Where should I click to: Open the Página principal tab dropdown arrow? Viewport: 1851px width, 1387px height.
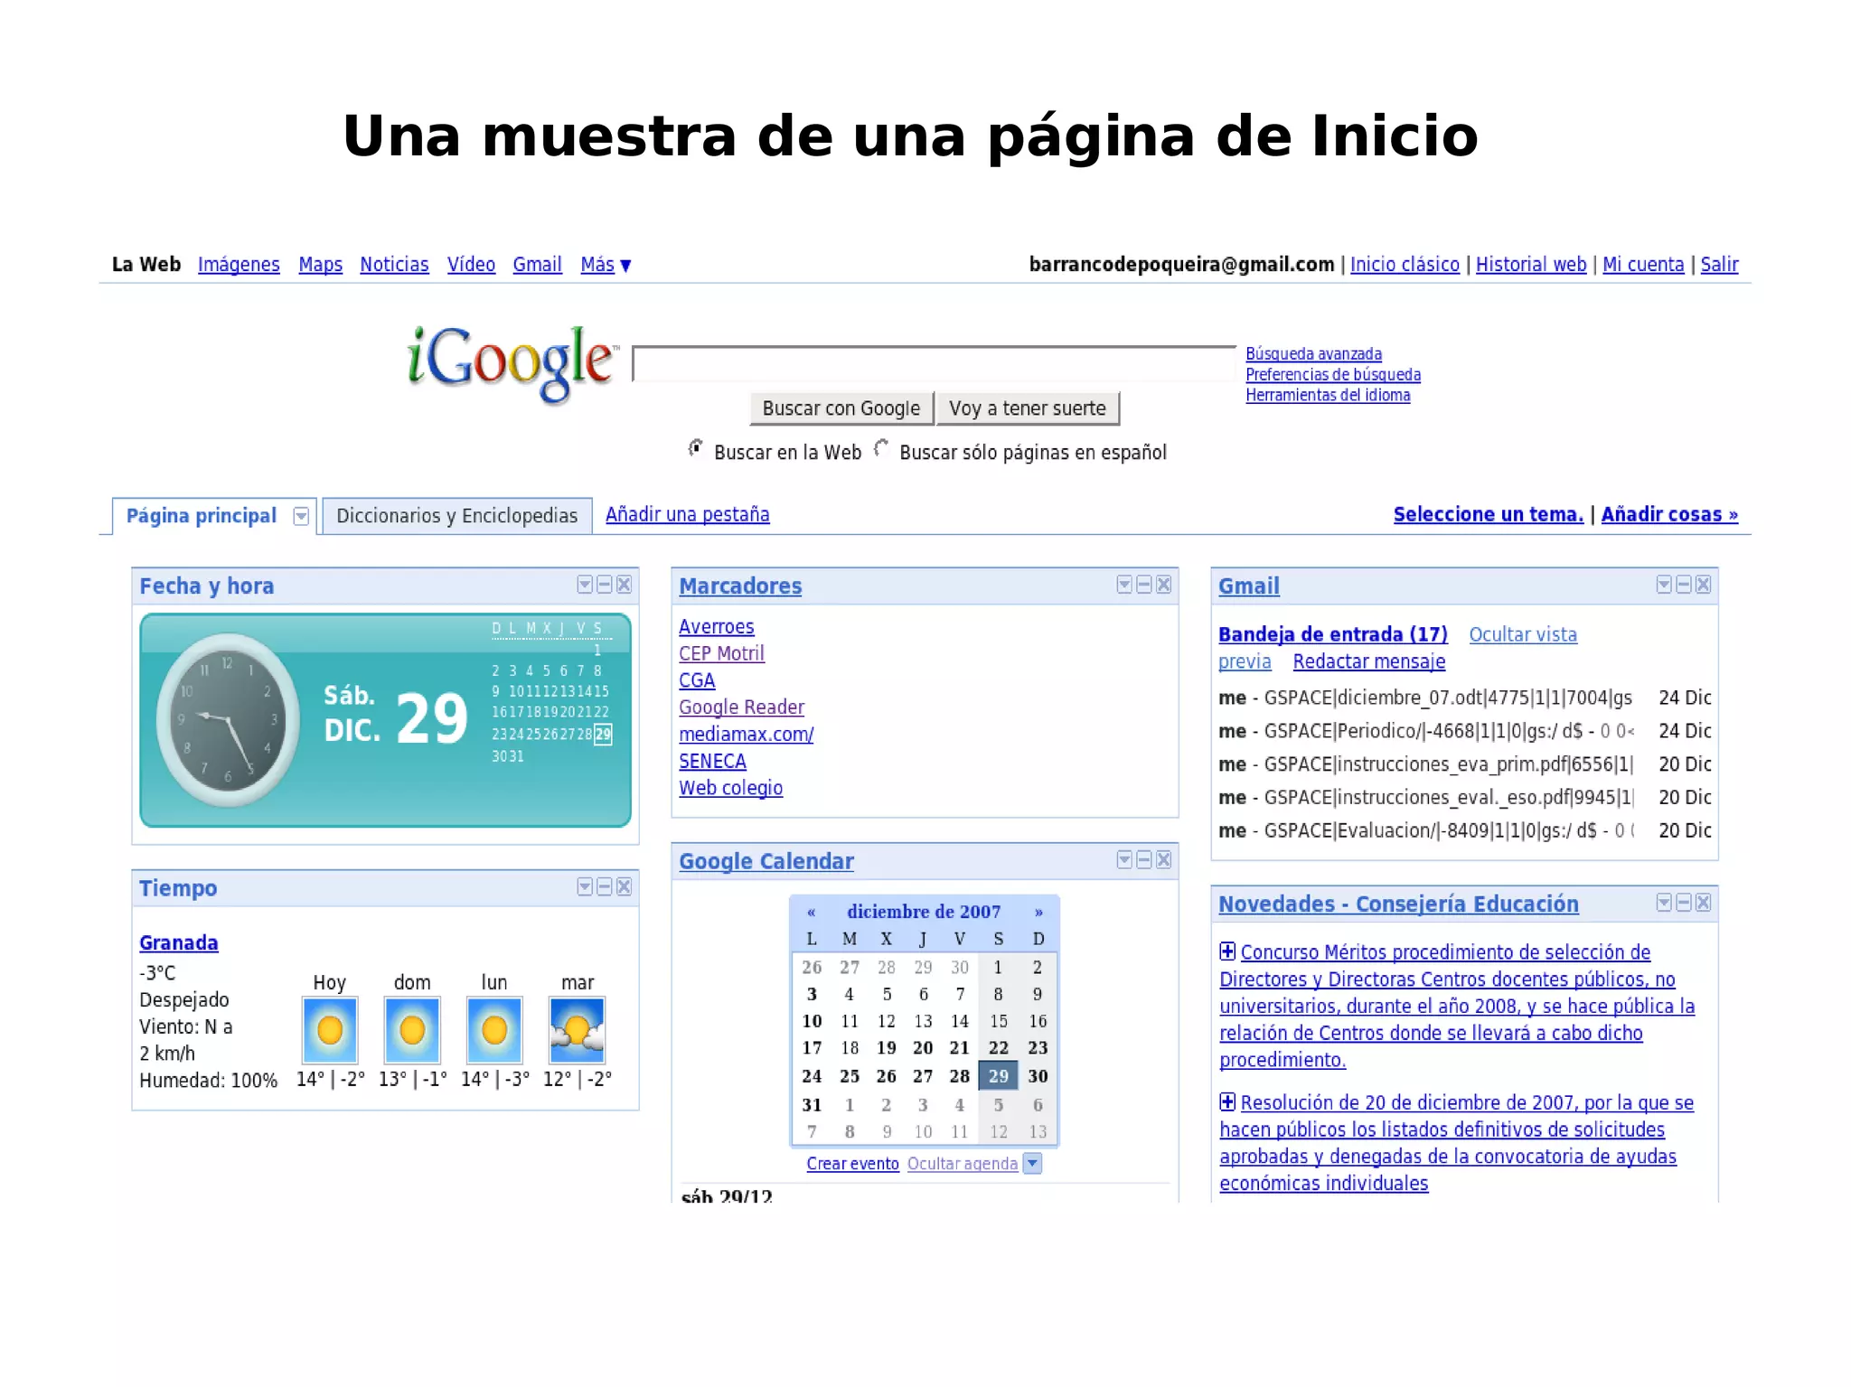click(x=301, y=516)
